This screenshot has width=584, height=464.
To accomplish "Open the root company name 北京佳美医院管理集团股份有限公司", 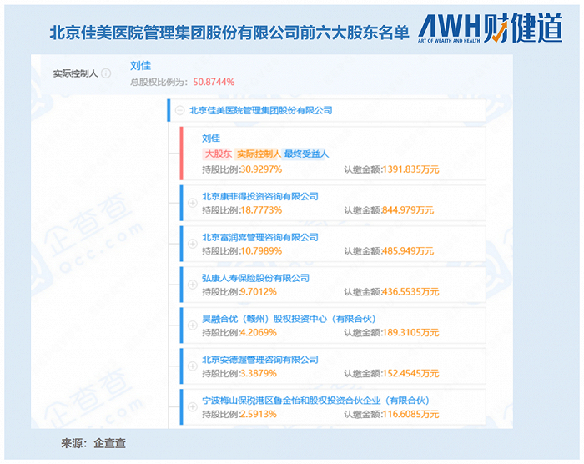I will point(260,110).
